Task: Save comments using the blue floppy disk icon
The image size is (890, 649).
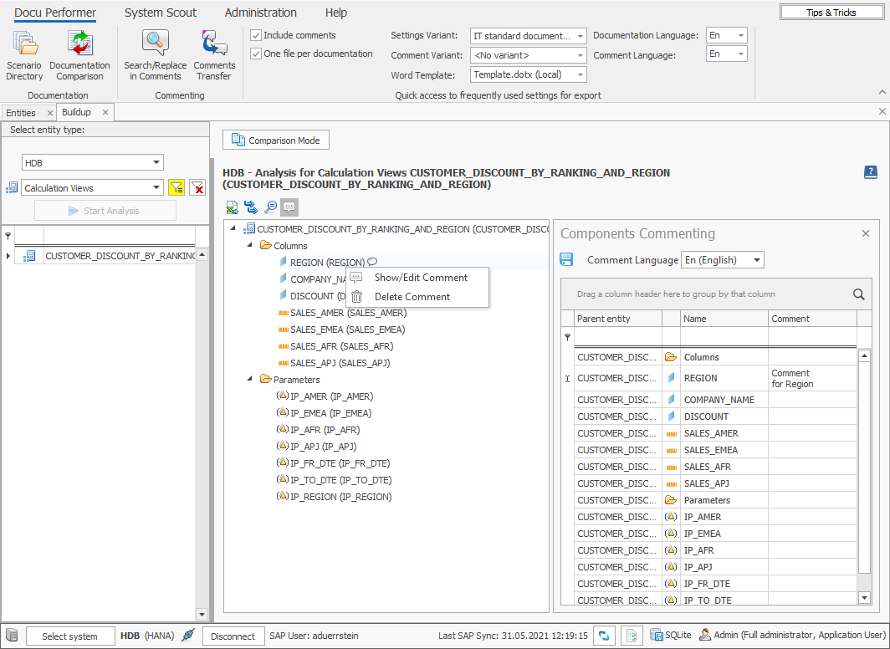Action: click(566, 260)
